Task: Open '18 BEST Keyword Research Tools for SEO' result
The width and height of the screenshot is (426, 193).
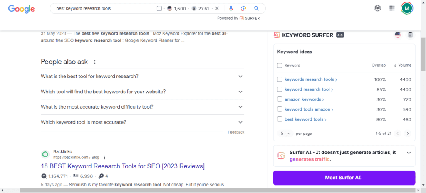Action: point(123,166)
